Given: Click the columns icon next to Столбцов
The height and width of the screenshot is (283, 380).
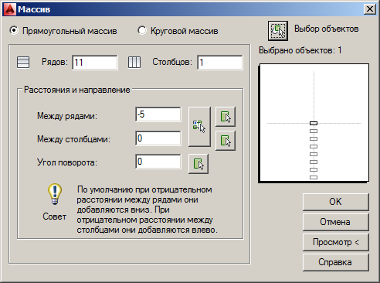Looking at the screenshot, I should click(x=134, y=63).
